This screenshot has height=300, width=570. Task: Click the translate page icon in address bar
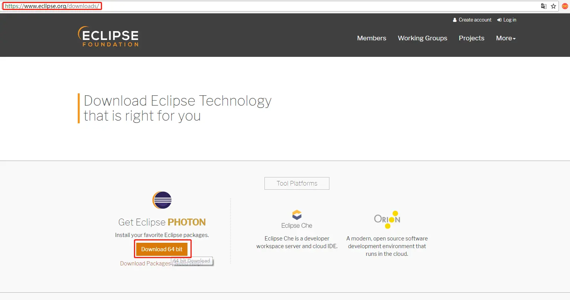544,6
